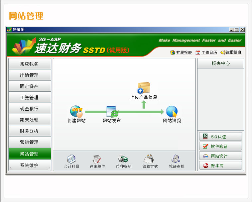Click the 网站发布 label
The height and width of the screenshot is (202, 252).
[x=112, y=120]
